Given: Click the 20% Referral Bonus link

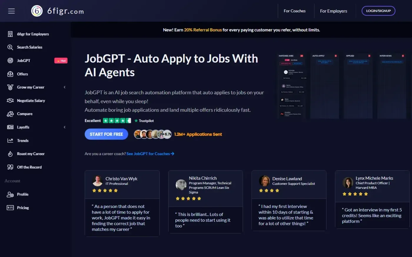Looking at the screenshot, I should (203, 30).
